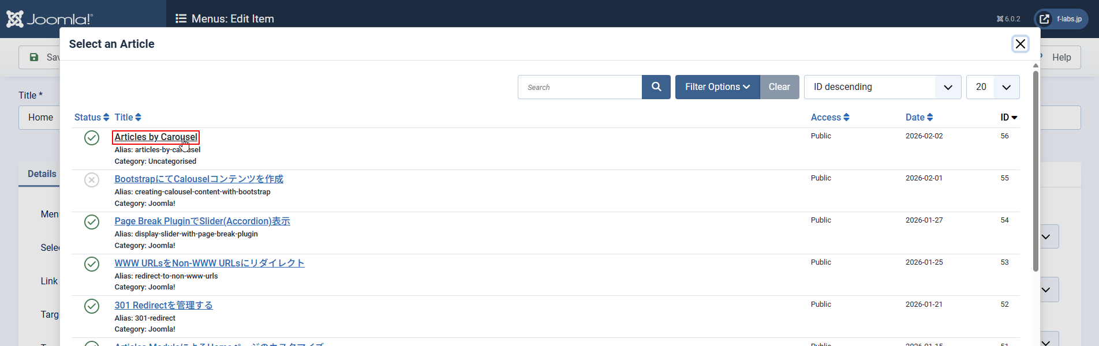
Task: Sort by the Access column header
Action: 829,118
